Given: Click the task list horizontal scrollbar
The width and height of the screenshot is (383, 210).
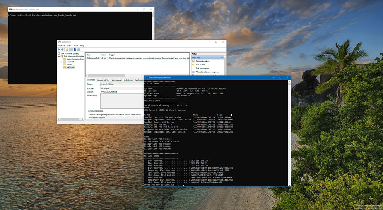Looking at the screenshot, I should [x=106, y=76].
